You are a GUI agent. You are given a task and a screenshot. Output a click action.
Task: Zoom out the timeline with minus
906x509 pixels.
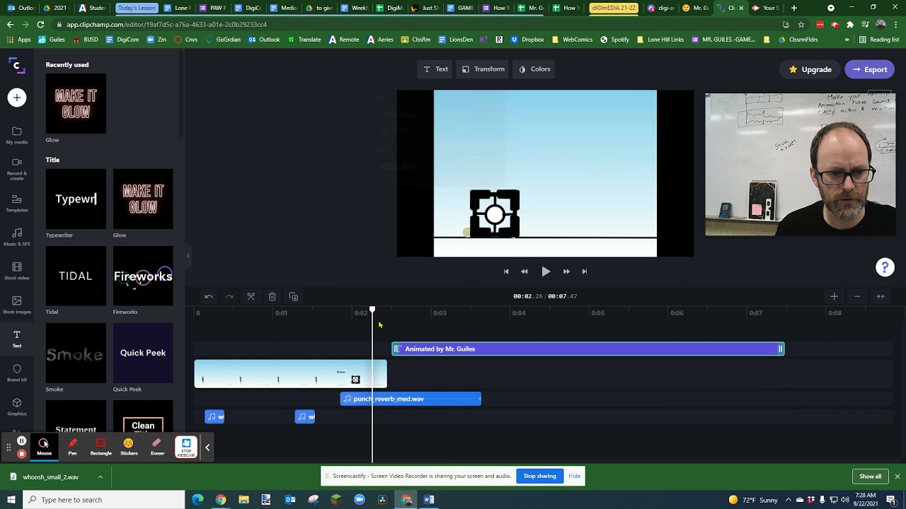[x=857, y=296]
